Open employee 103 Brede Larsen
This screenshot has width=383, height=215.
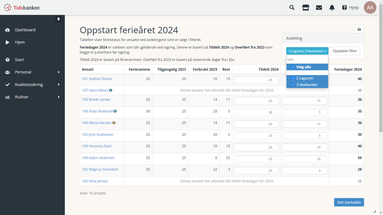coord(96,99)
